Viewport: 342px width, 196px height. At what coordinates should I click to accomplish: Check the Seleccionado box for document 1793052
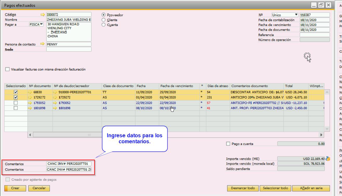tap(16, 103)
